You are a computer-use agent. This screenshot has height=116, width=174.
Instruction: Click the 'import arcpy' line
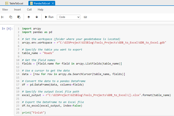[32, 28]
